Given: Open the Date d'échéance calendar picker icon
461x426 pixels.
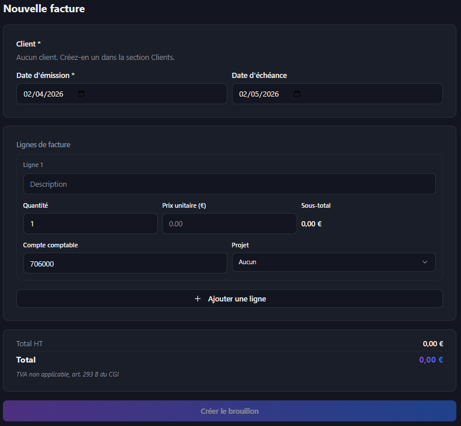Looking at the screenshot, I should click(297, 94).
